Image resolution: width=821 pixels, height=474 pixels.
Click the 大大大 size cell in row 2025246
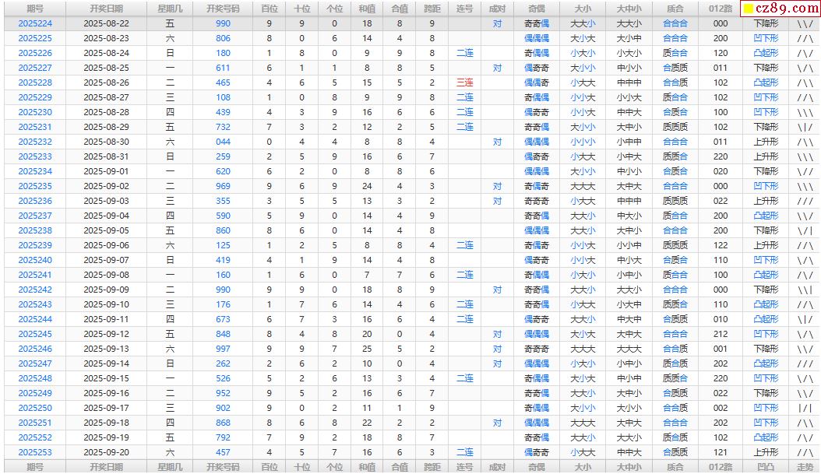coord(583,349)
